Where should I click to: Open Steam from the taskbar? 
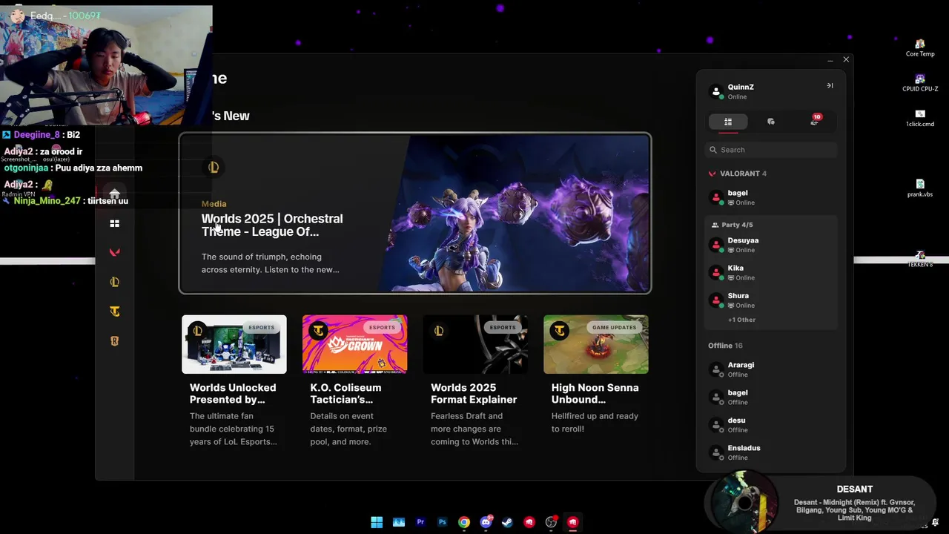[507, 522]
